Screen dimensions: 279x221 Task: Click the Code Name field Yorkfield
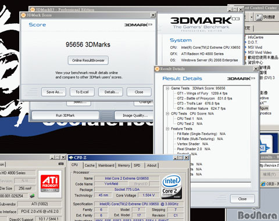pyautogui.click(x=111, y=184)
